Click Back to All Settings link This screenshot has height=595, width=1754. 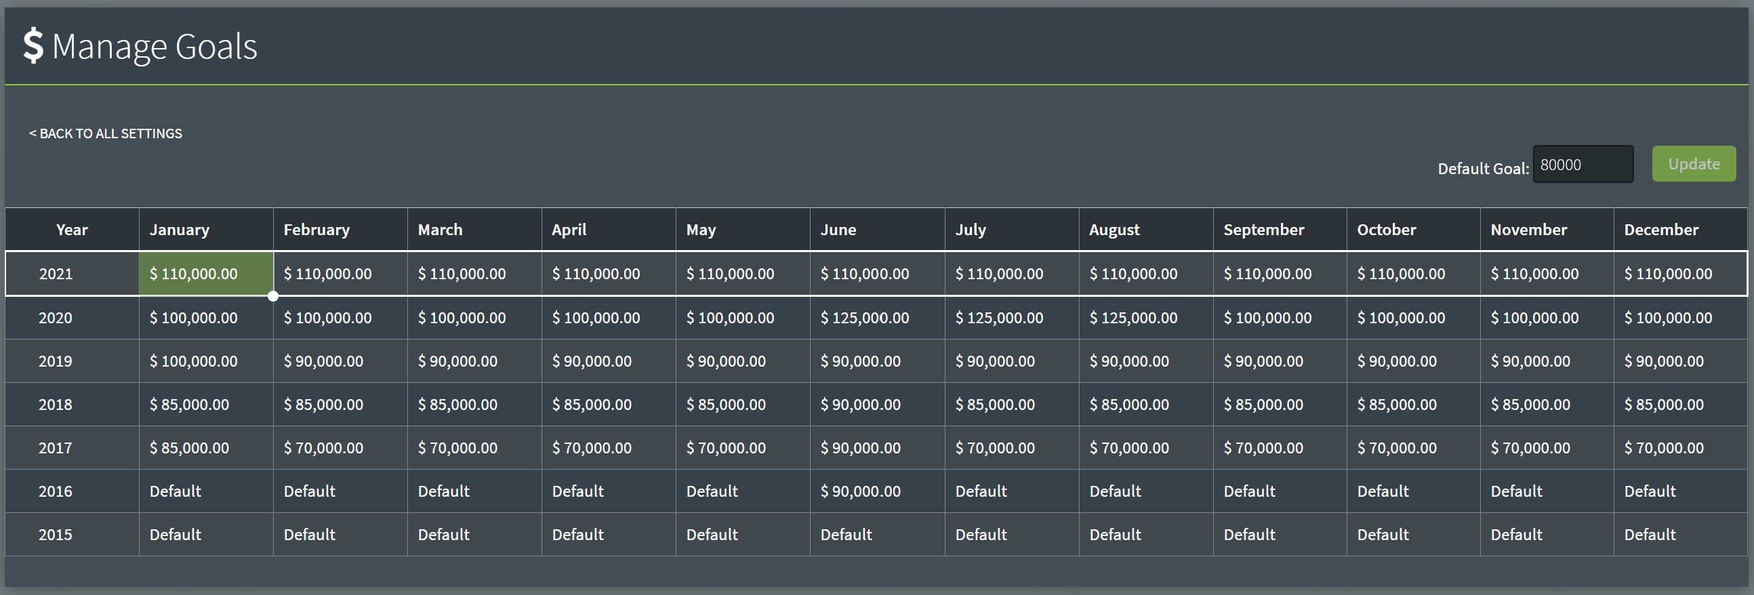pyautogui.click(x=106, y=134)
